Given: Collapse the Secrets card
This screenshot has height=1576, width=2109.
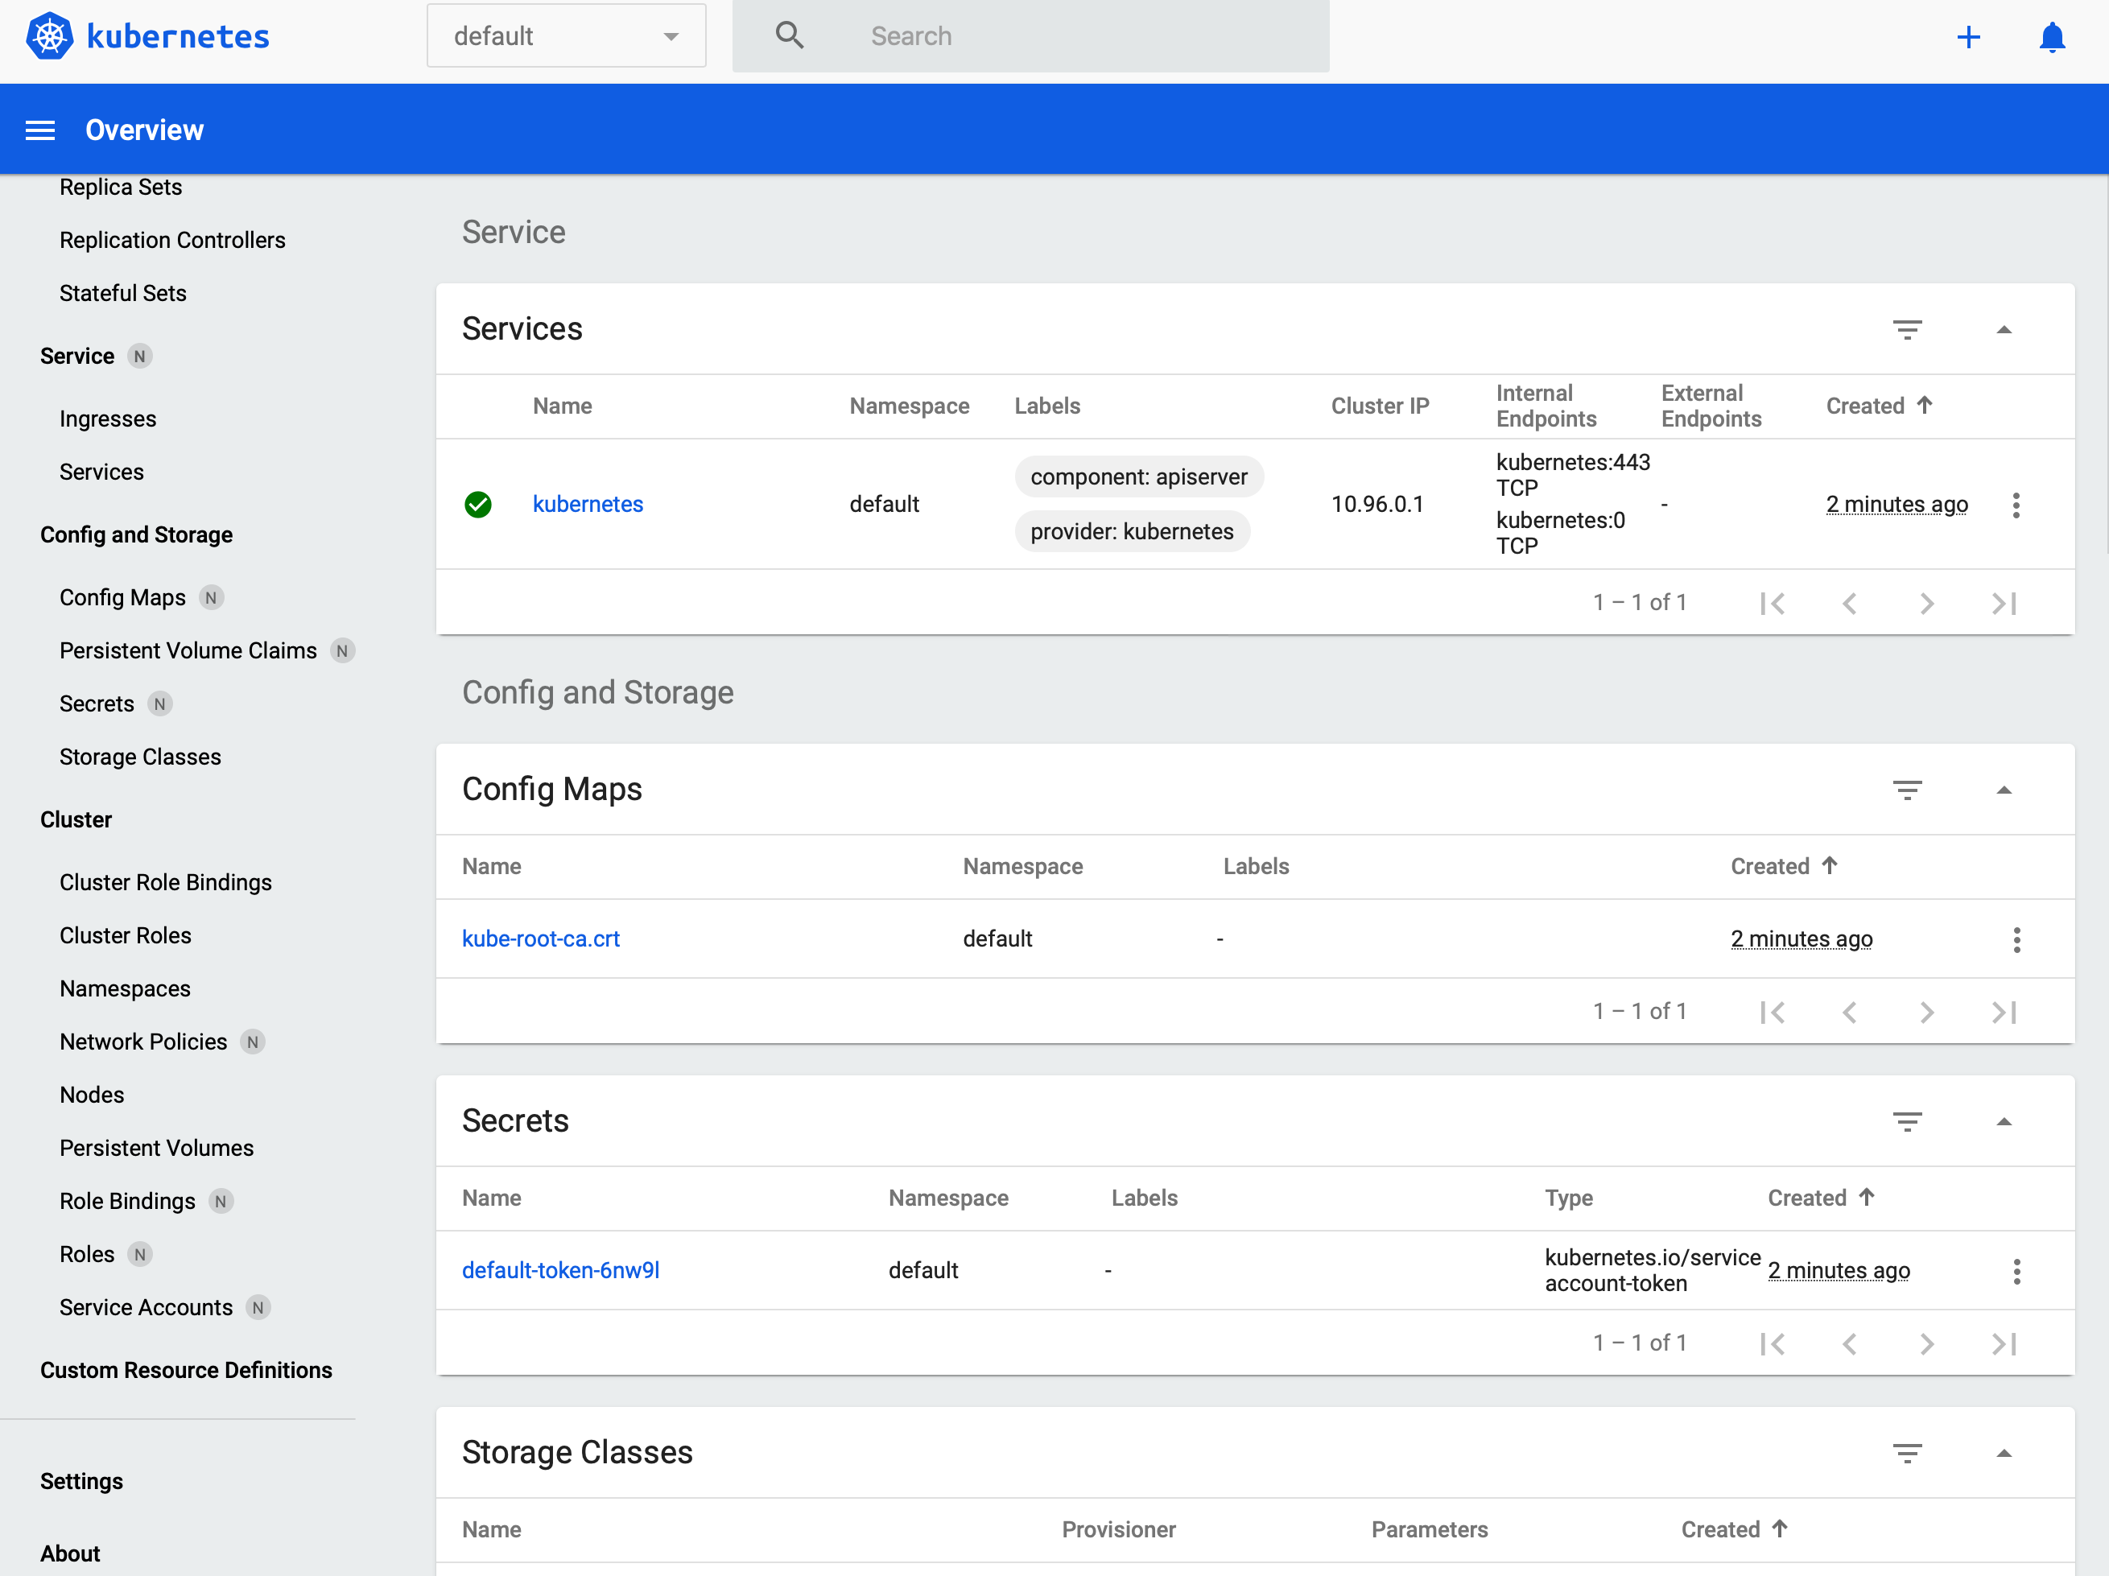Looking at the screenshot, I should 2004,1122.
